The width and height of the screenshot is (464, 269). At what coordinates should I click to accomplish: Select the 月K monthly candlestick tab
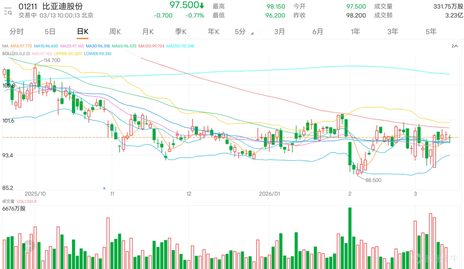[x=148, y=32]
